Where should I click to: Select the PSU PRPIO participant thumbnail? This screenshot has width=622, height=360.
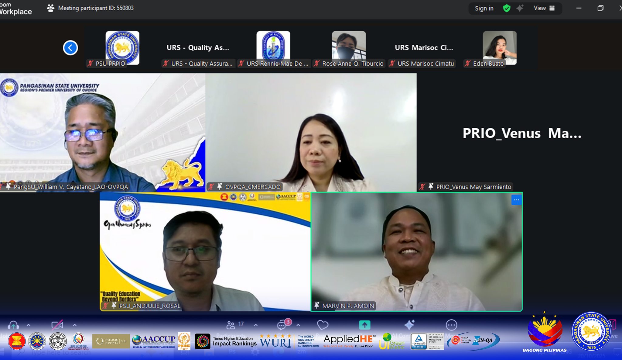[x=122, y=47]
